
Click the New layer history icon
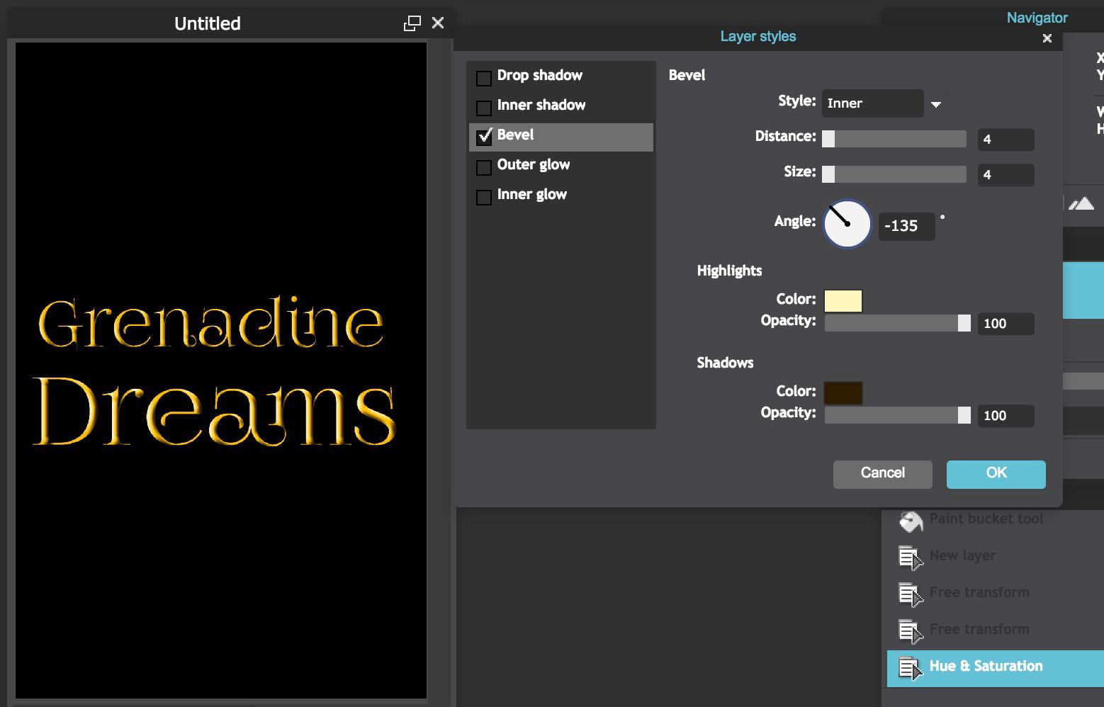[910, 558]
